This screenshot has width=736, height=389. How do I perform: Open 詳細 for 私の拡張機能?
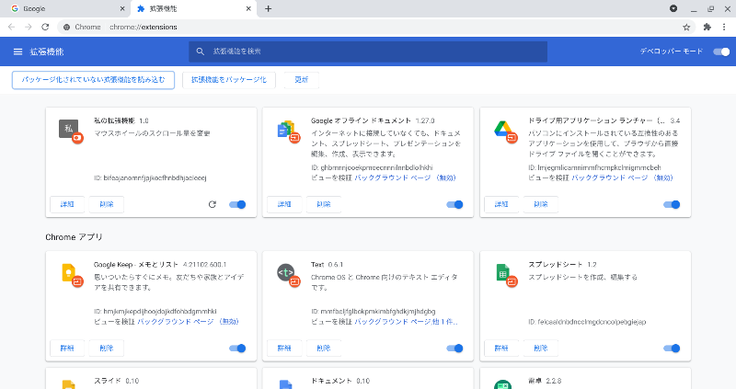coord(67,204)
